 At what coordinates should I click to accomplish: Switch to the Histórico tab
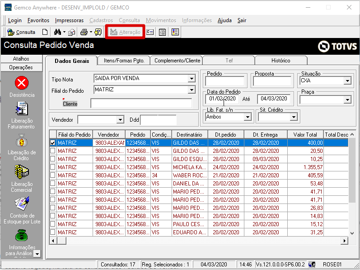click(281, 61)
